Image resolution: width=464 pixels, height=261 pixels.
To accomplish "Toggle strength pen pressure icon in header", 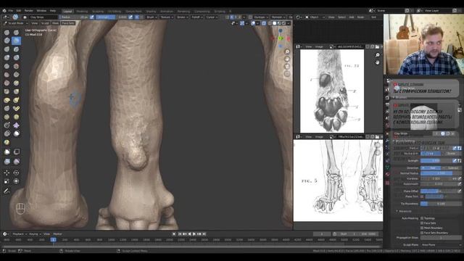I will pos(130,17).
